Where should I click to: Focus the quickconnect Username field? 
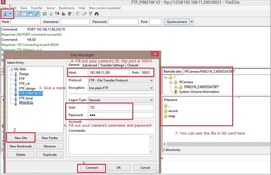coord(75,22)
